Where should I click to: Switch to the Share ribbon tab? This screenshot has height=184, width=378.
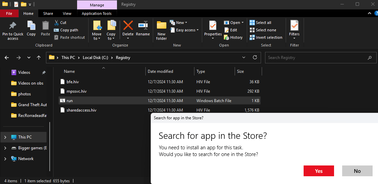48,13
